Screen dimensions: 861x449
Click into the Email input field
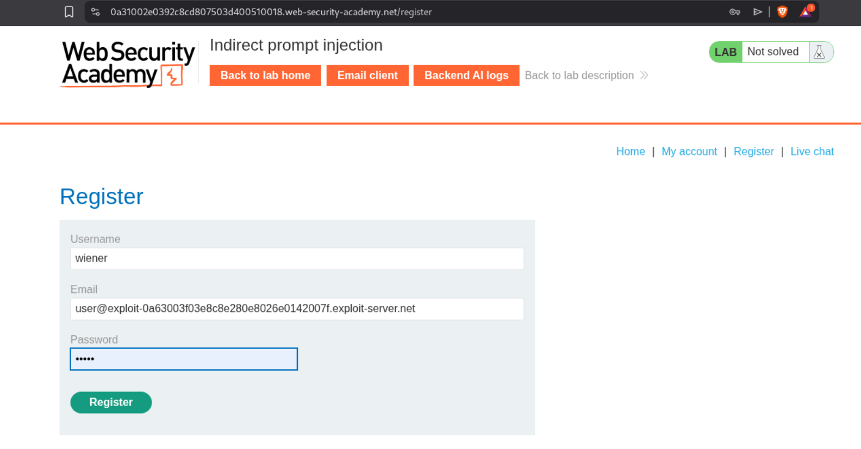point(297,309)
